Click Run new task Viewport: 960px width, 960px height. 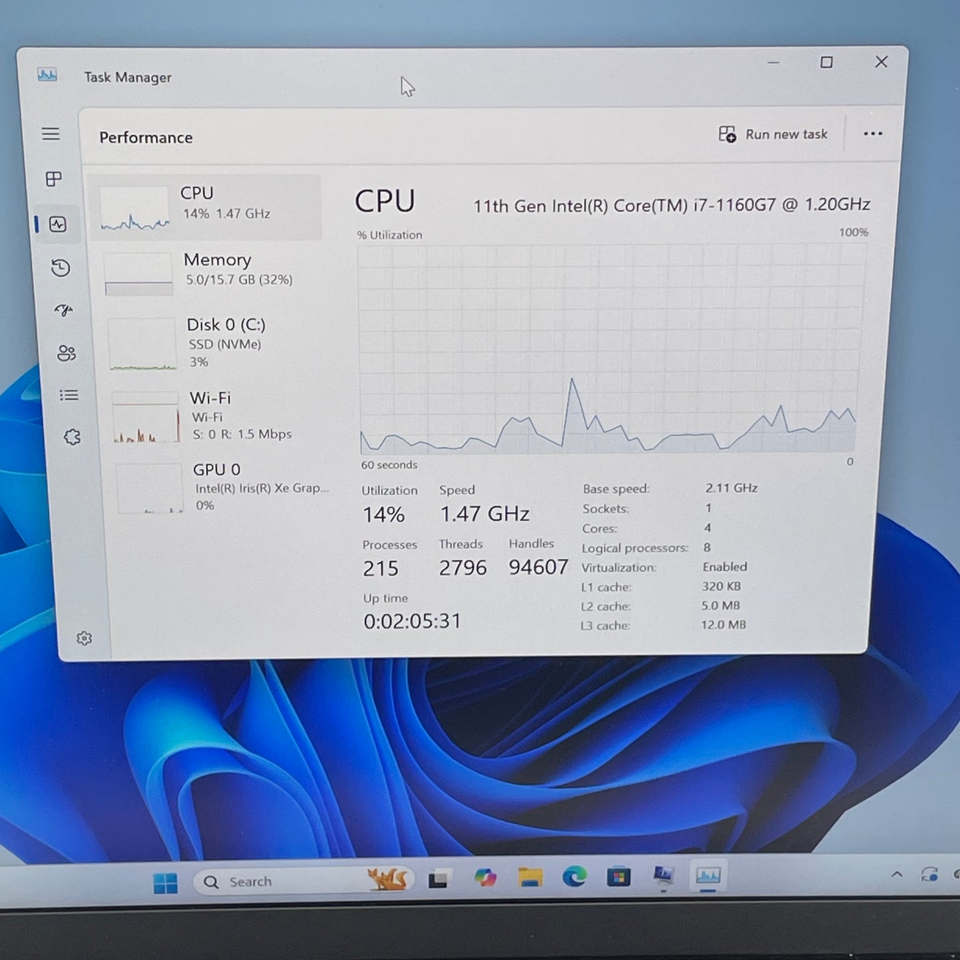click(x=773, y=134)
